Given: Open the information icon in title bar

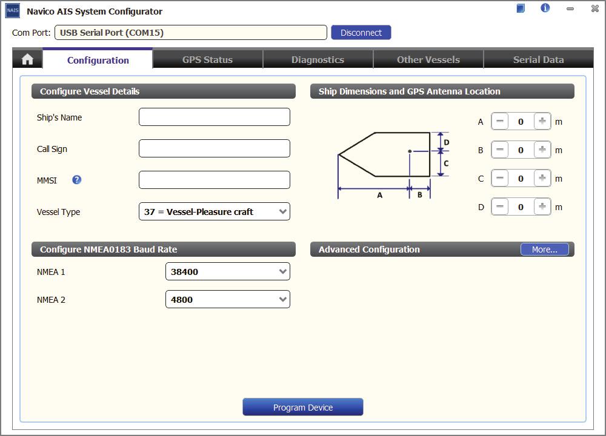Looking at the screenshot, I should (545, 8).
